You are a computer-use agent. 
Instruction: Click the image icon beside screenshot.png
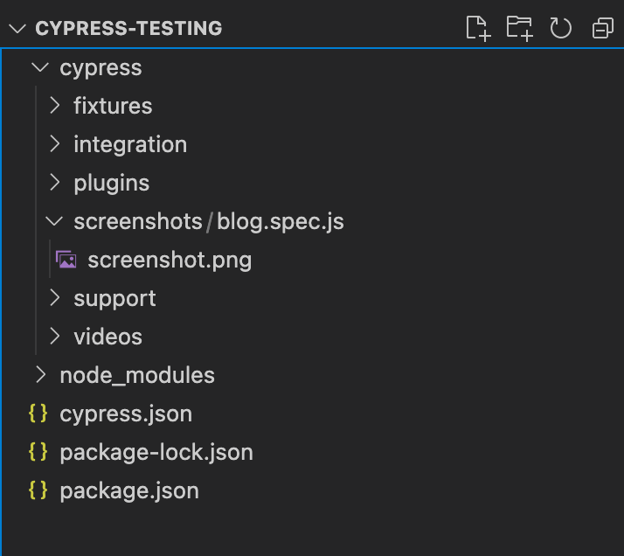[66, 260]
